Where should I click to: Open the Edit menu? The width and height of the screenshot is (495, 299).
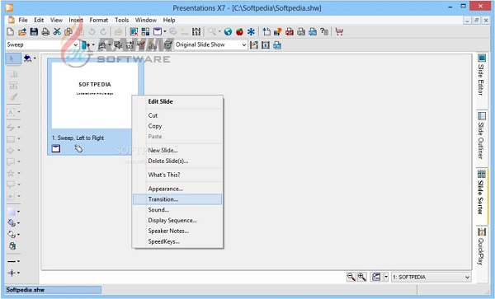click(x=39, y=20)
